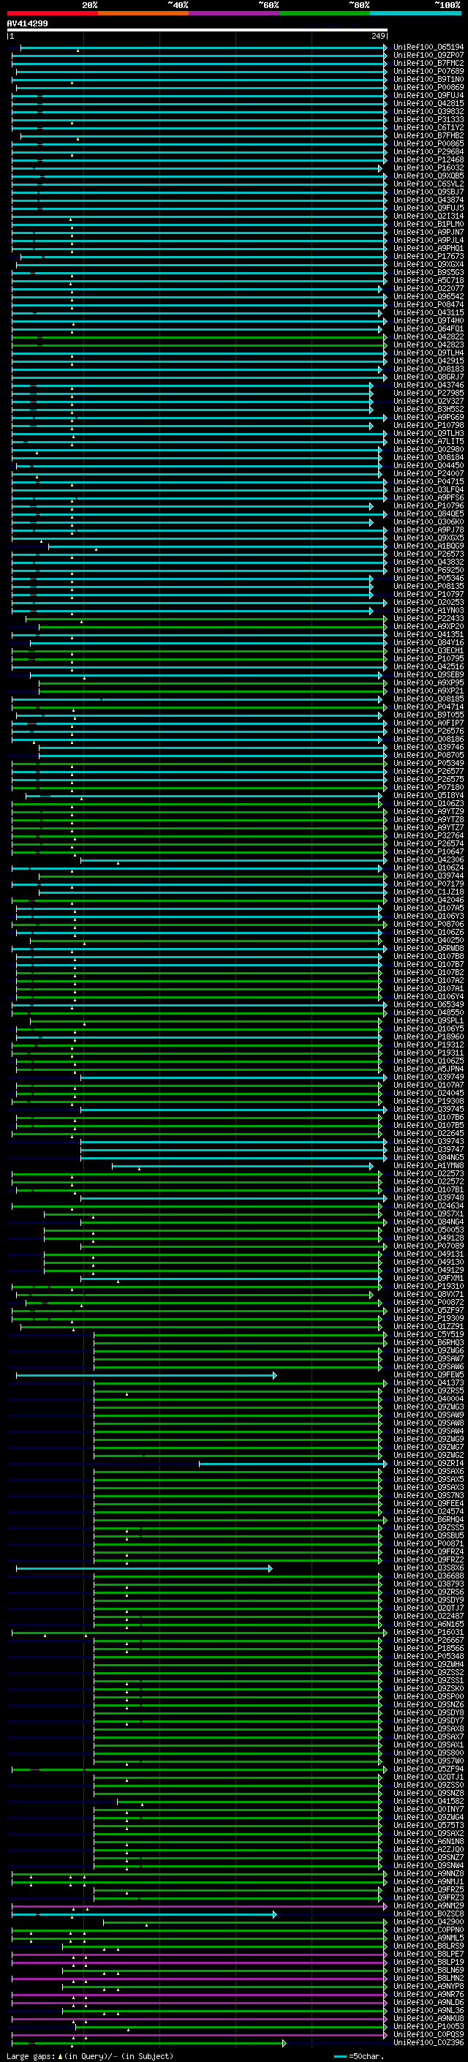Open hit UniRef100_Q39832

[429, 111]
